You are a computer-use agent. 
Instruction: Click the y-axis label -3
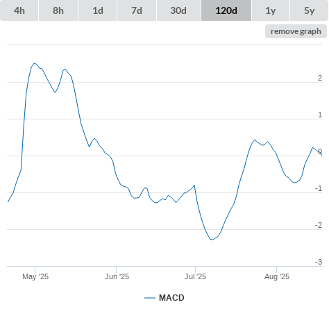point(319,262)
